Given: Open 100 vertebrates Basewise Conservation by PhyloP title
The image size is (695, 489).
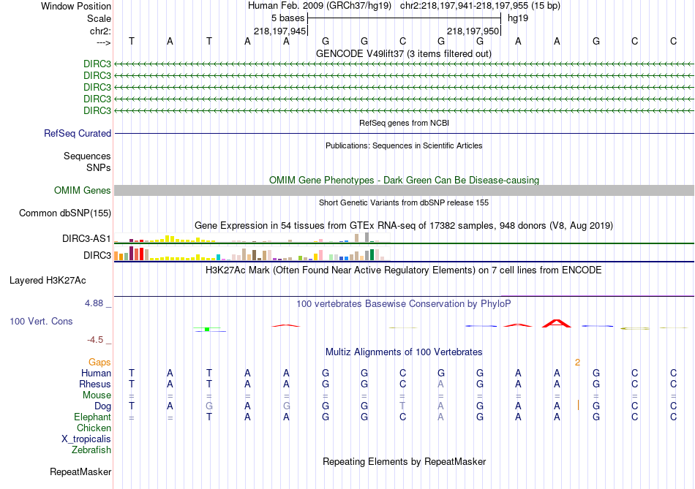Looking at the screenshot, I should [404, 304].
